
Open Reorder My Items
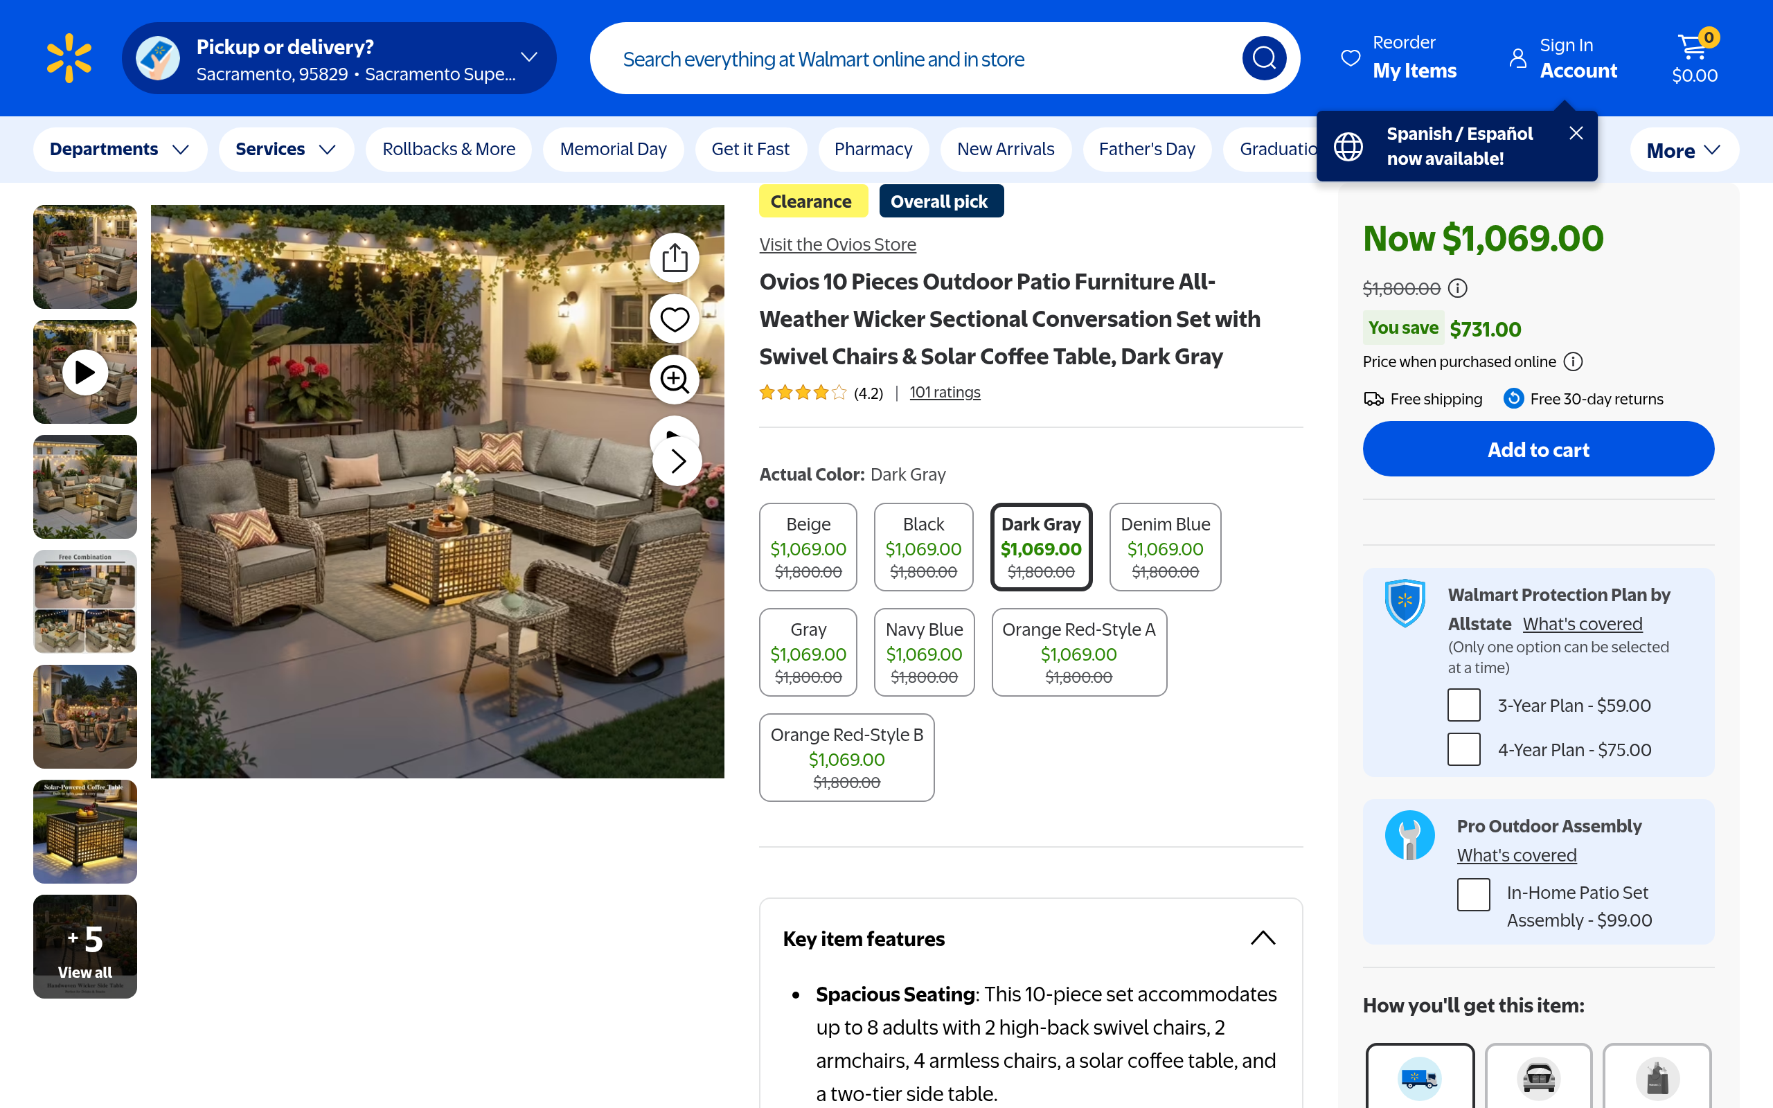(1398, 58)
